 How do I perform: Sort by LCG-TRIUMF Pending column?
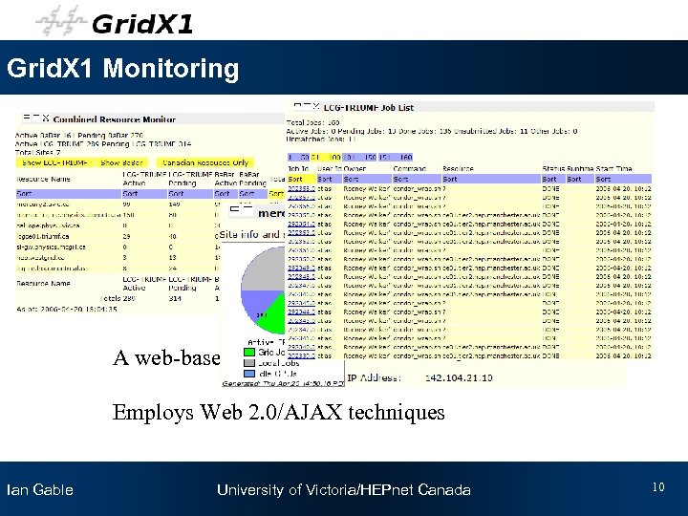click(x=190, y=193)
